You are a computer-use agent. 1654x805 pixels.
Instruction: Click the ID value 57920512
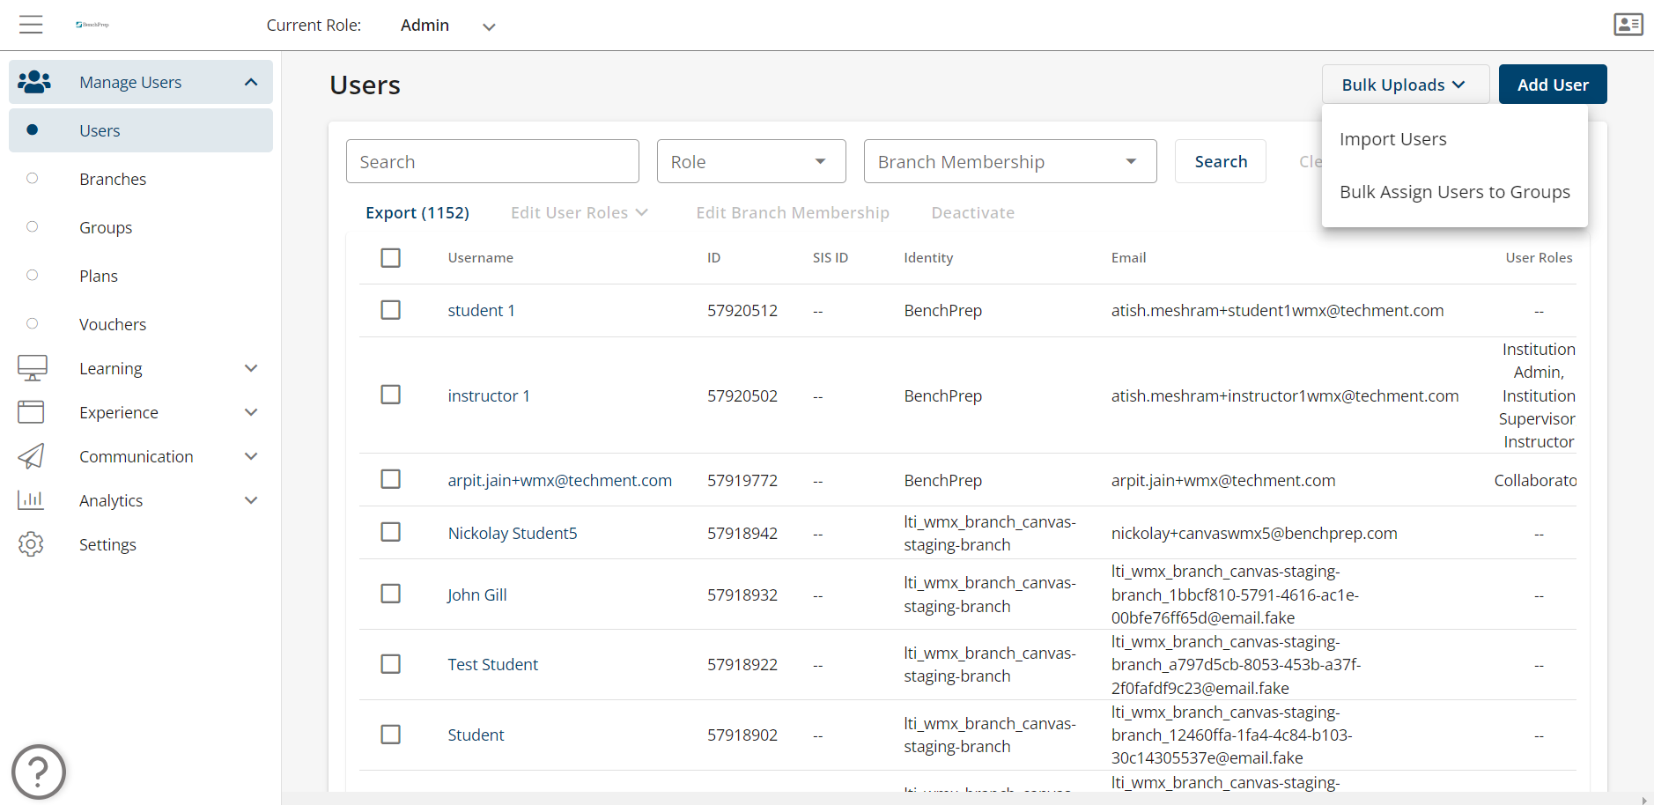[x=742, y=310]
